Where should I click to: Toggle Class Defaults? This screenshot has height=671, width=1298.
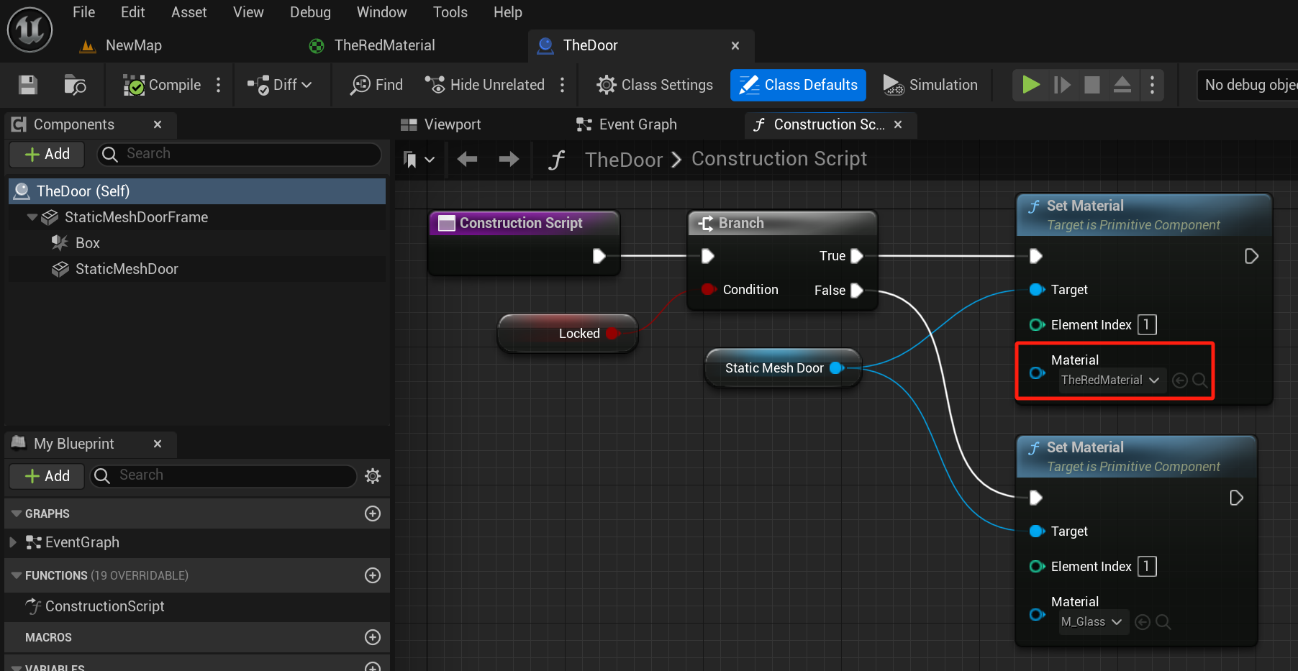tap(798, 85)
